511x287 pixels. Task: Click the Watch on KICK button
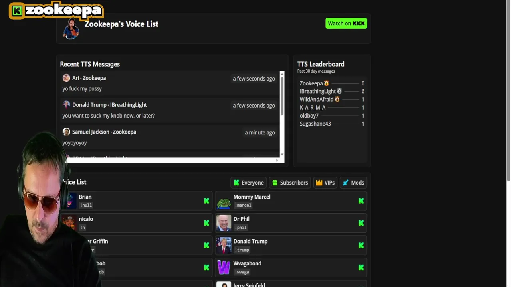tap(346, 23)
